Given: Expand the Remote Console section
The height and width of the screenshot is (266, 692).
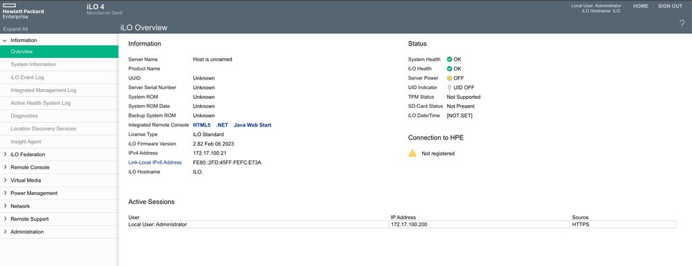Looking at the screenshot, I should click(x=5, y=167).
